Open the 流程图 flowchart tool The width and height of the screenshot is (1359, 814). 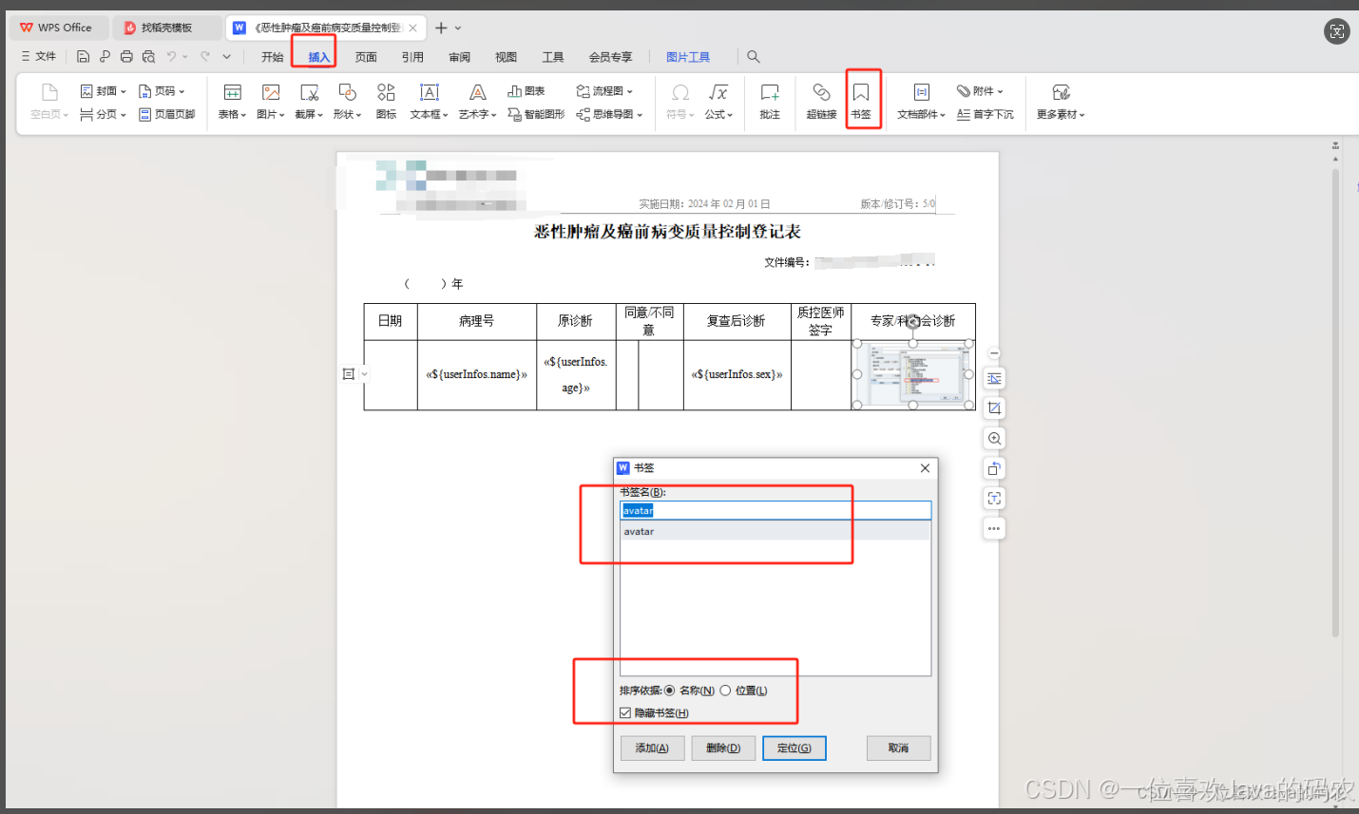(604, 90)
